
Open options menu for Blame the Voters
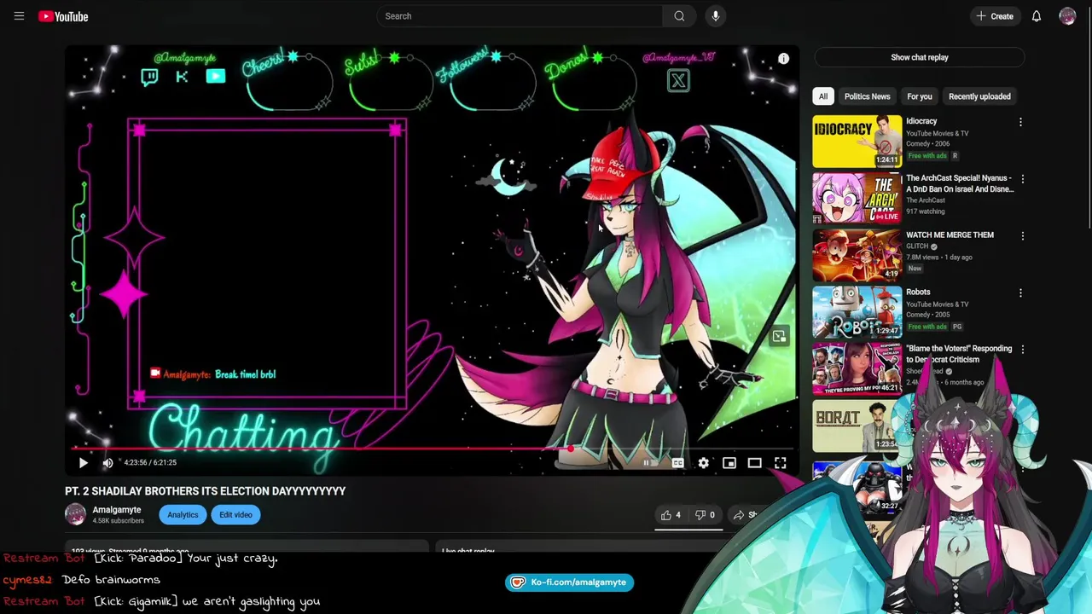pos(1022,350)
